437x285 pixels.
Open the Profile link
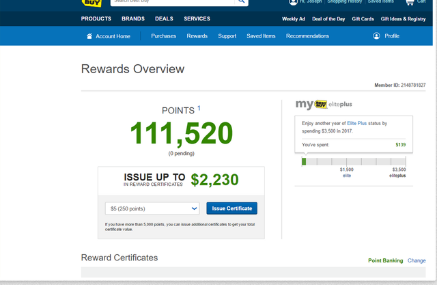(x=392, y=36)
